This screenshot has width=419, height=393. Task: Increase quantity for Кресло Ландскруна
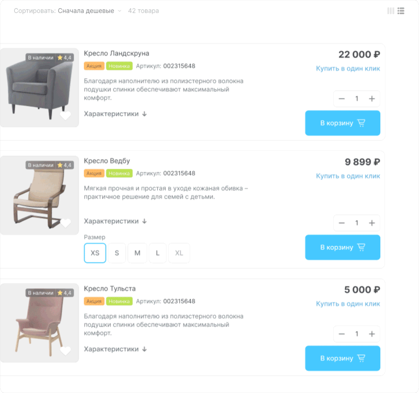point(372,99)
